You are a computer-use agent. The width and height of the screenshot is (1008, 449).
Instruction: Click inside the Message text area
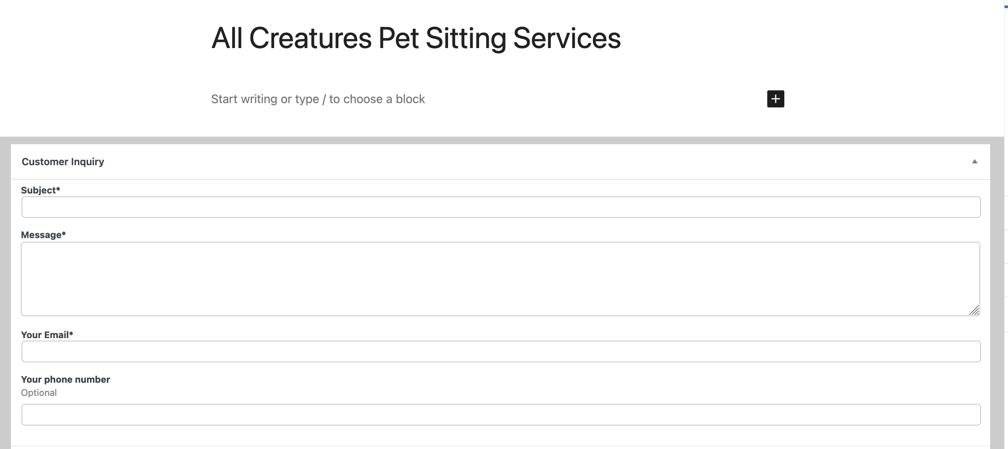[x=500, y=279]
